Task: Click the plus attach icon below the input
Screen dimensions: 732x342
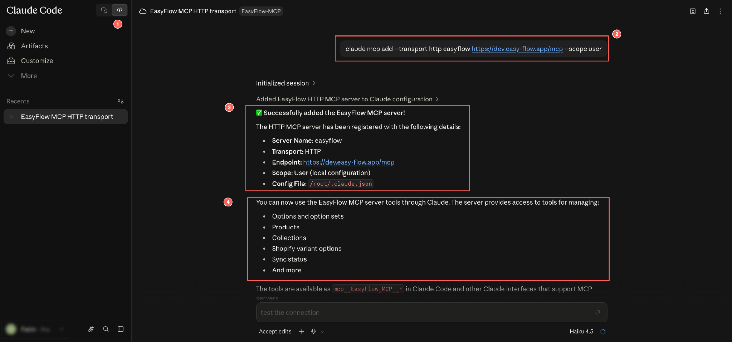Action: click(x=302, y=332)
